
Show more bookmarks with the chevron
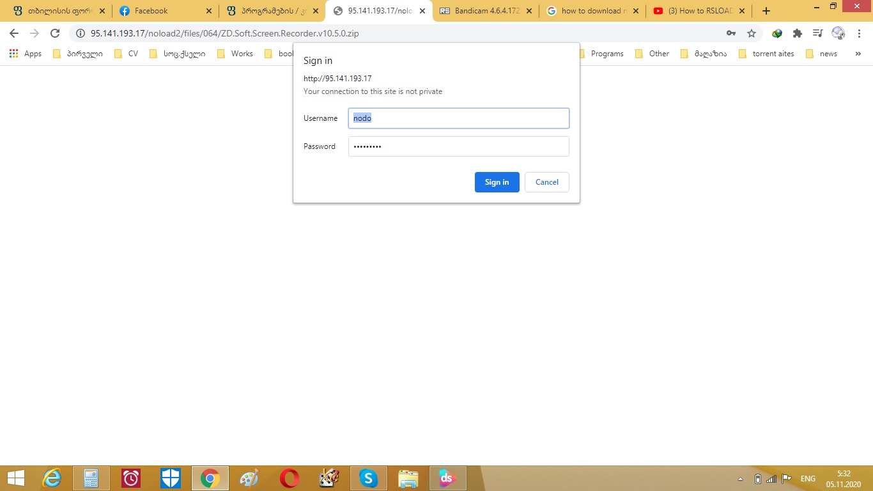coord(858,54)
